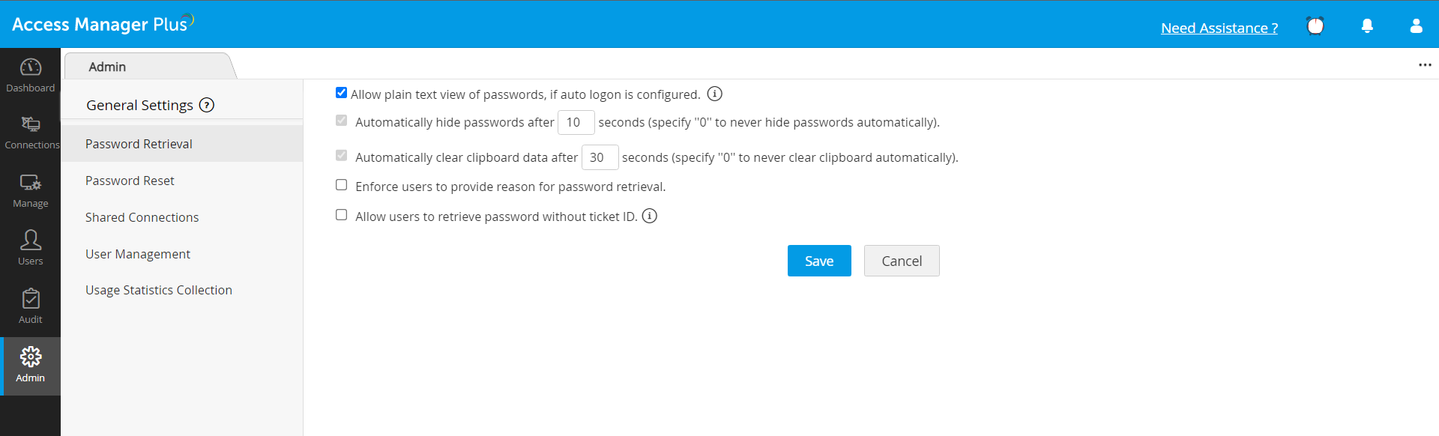This screenshot has height=436, width=1439.
Task: Show info for plain text view option
Action: (715, 94)
